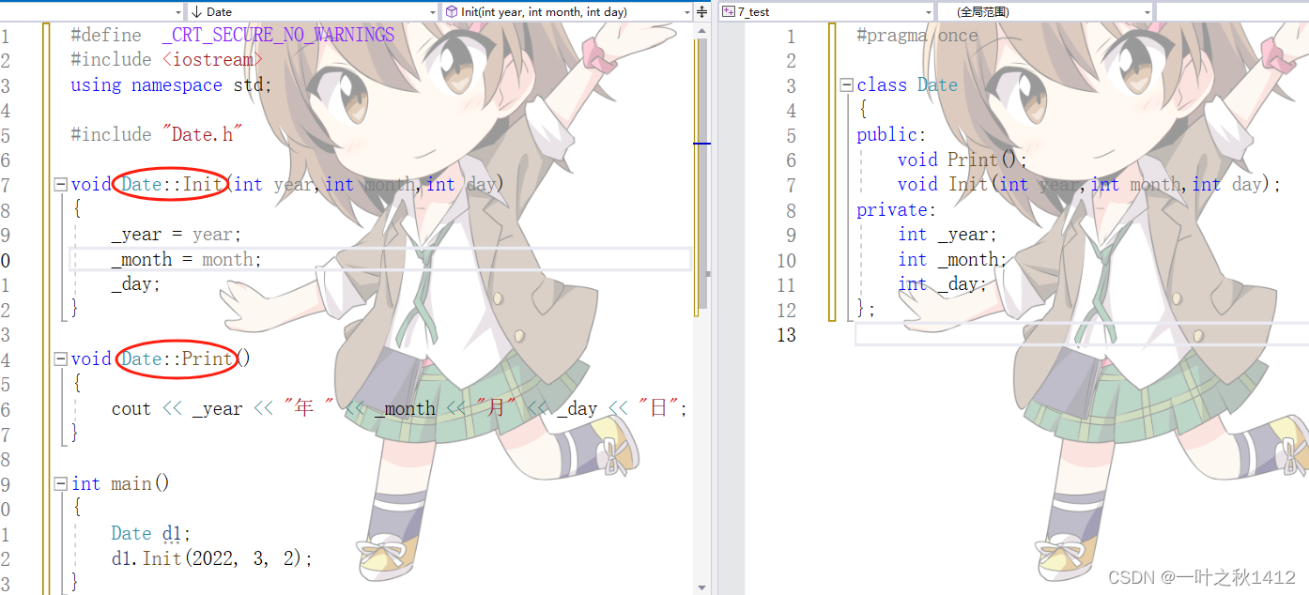The height and width of the screenshot is (595, 1309).
Task: Click the _CRT_SECURE_NO_WARNINGS macro text
Action: coord(278,35)
